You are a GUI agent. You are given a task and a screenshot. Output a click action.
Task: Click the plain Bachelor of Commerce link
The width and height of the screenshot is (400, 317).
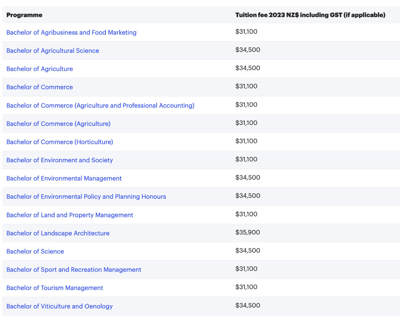click(39, 87)
